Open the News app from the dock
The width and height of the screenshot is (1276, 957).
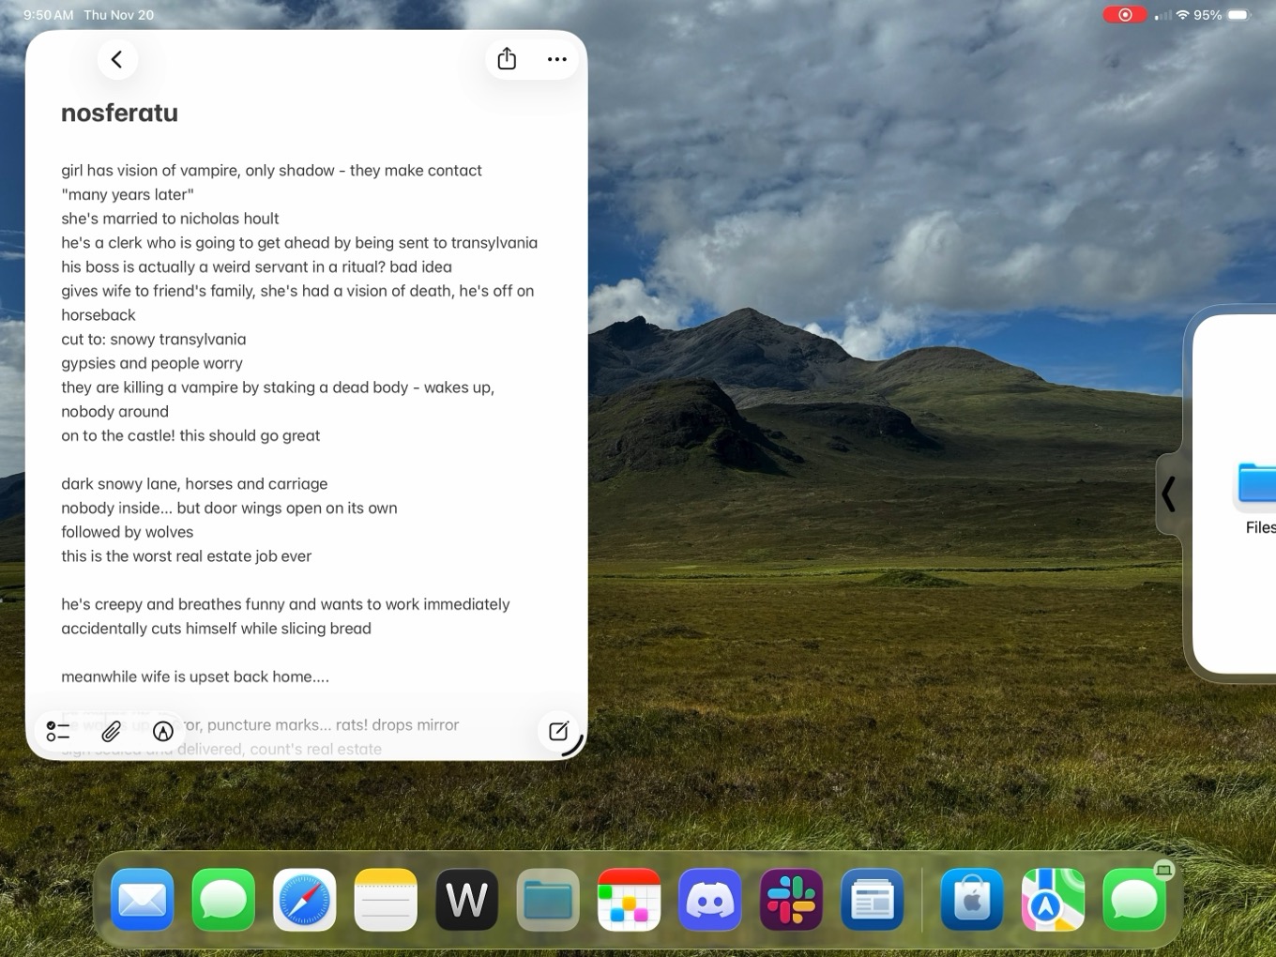[872, 900]
